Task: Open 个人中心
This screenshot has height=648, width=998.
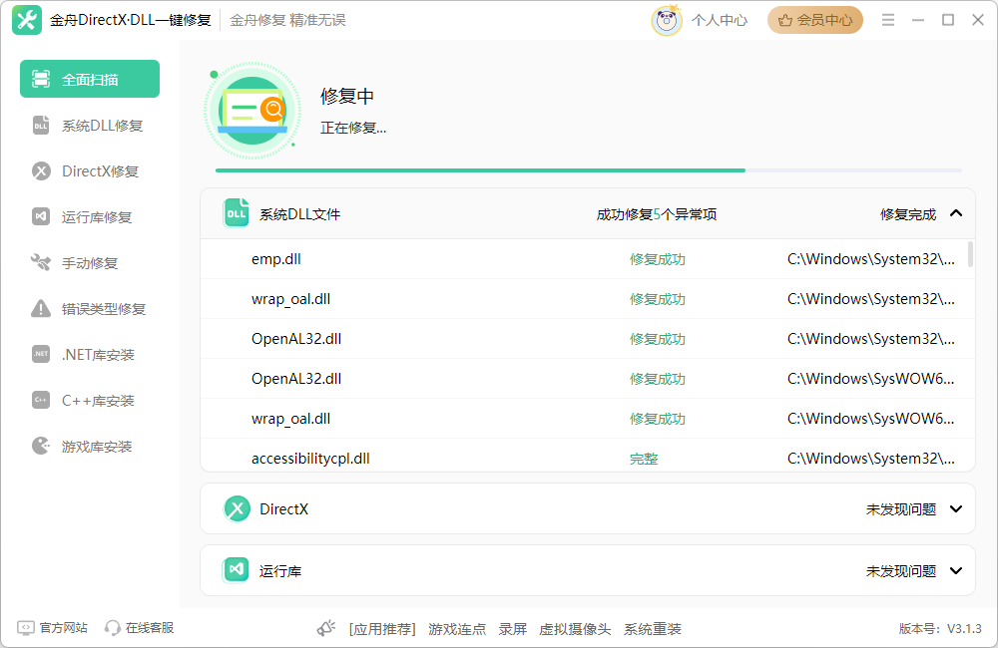Action: pyautogui.click(x=720, y=20)
